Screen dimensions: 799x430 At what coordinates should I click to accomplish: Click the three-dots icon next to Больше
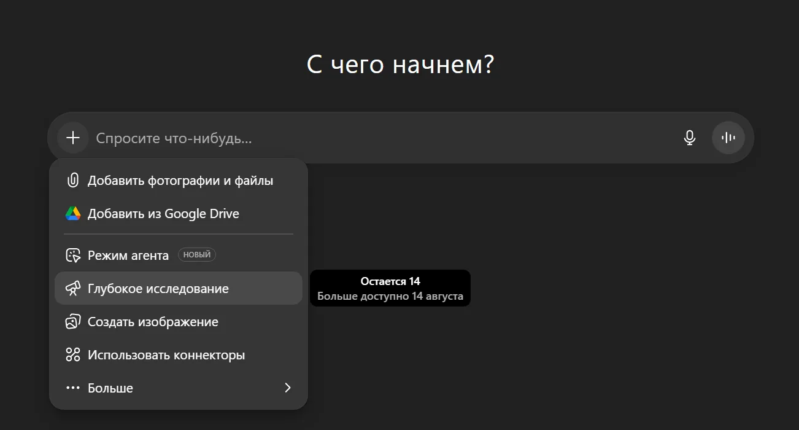click(73, 388)
